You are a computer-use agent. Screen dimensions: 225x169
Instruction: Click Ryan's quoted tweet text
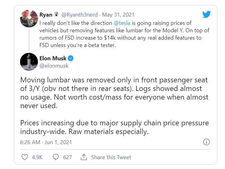click(x=124, y=34)
